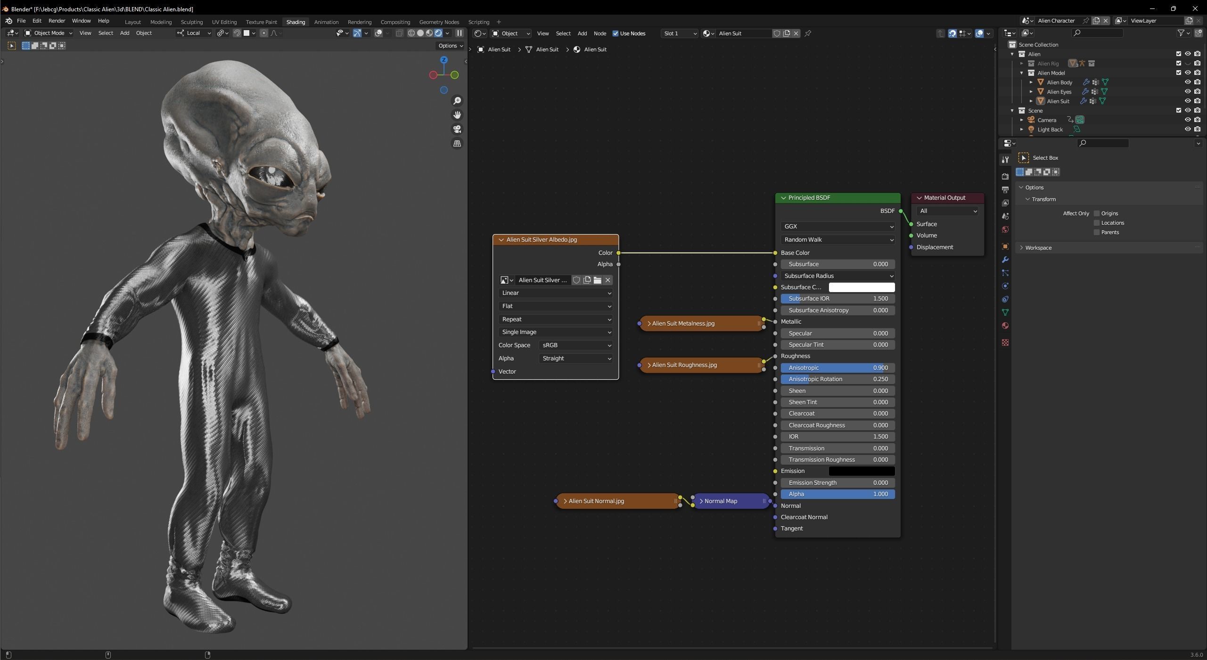Switch to the Geometry Nodes workspace tab
This screenshot has width=1207, height=660.
pyautogui.click(x=439, y=22)
